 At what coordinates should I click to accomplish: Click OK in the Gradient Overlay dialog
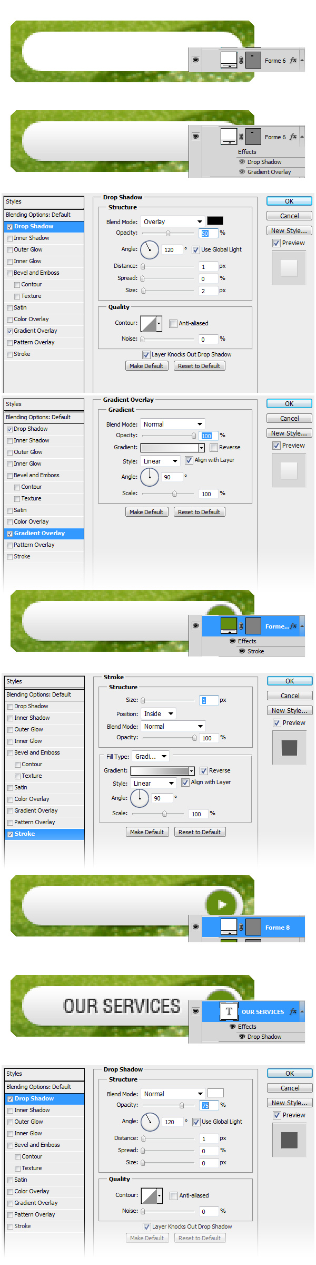(289, 403)
